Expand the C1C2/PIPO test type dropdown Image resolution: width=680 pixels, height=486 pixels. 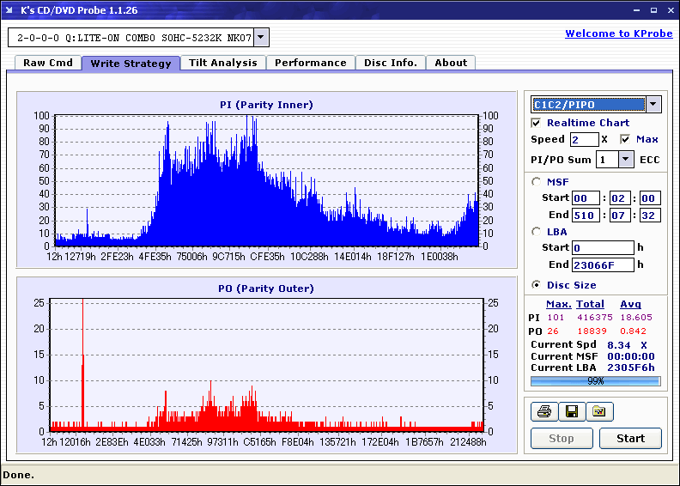pos(653,105)
